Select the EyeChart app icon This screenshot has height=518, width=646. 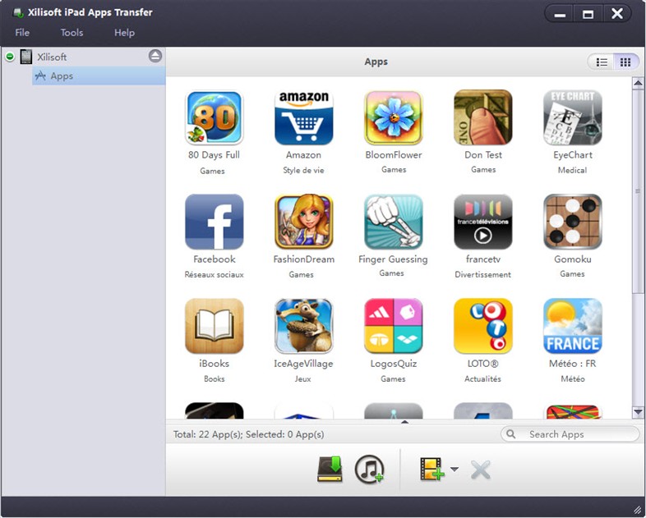pos(573,117)
